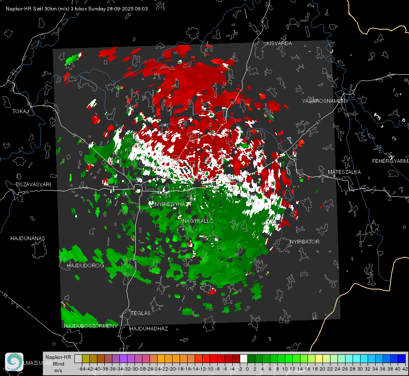Click the road number '36' label
409x376 pixels.
[x=26, y=192]
